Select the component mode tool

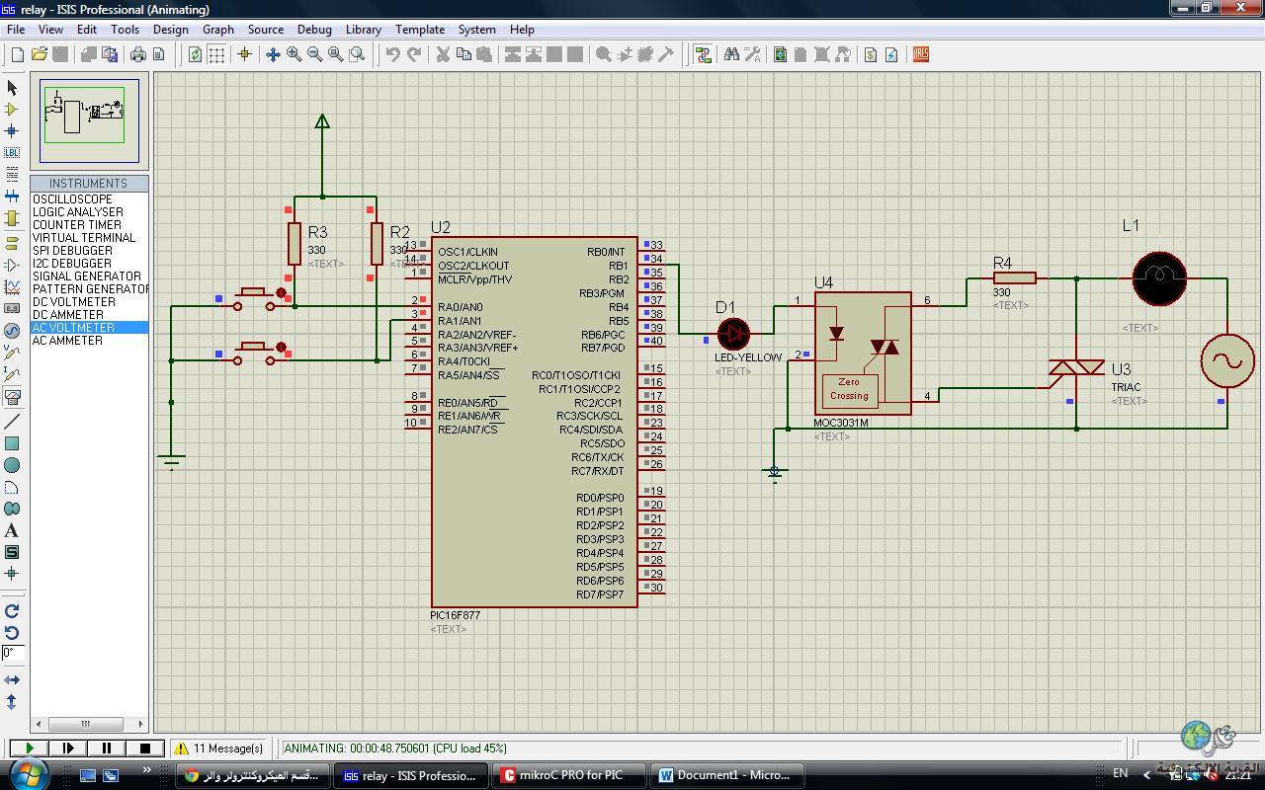pyautogui.click(x=12, y=110)
